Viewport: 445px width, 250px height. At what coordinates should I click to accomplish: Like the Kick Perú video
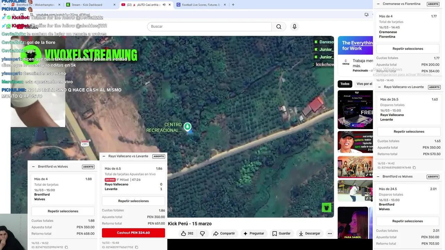[187, 233]
